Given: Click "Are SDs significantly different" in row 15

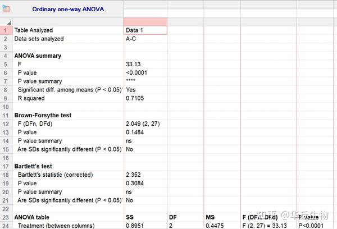Looking at the screenshot, I should pyautogui.click(x=70, y=149).
